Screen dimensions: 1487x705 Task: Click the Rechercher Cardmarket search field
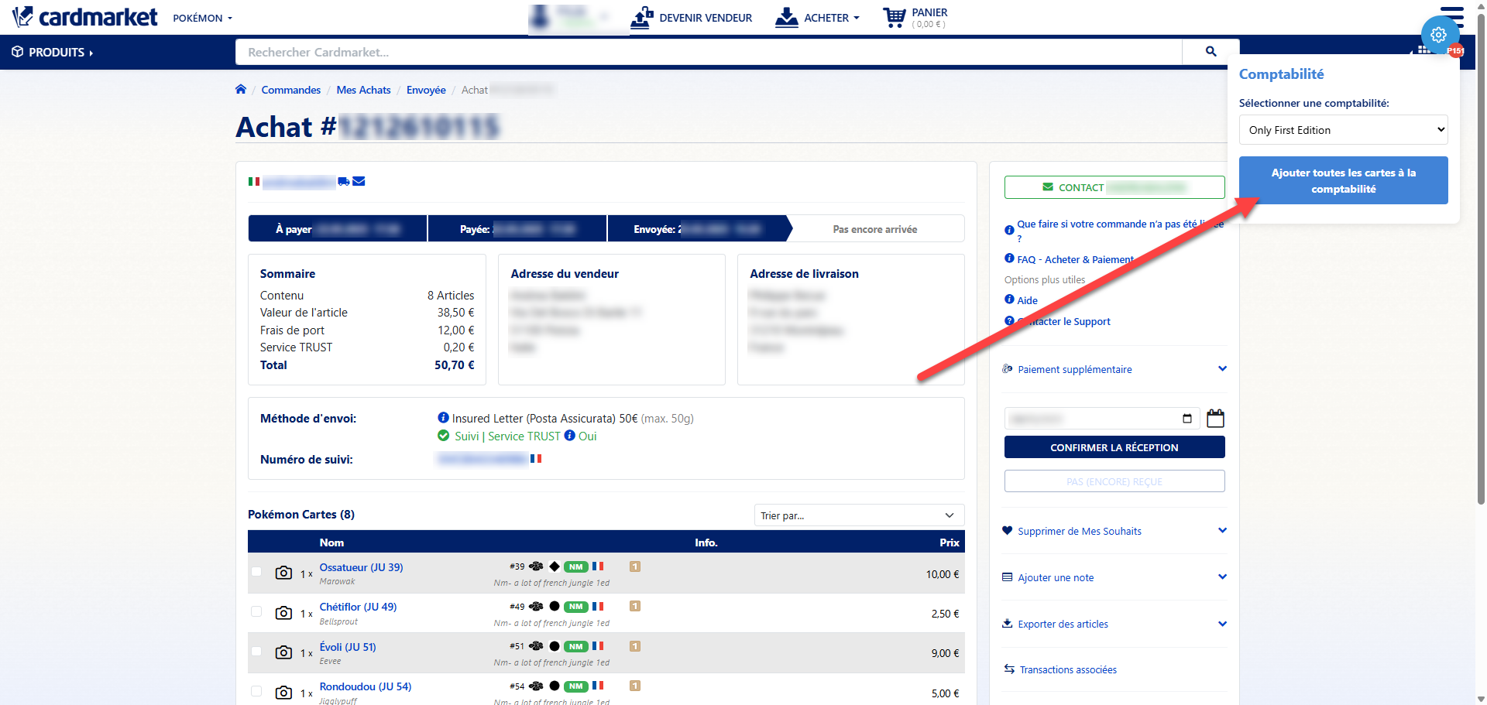coord(708,52)
